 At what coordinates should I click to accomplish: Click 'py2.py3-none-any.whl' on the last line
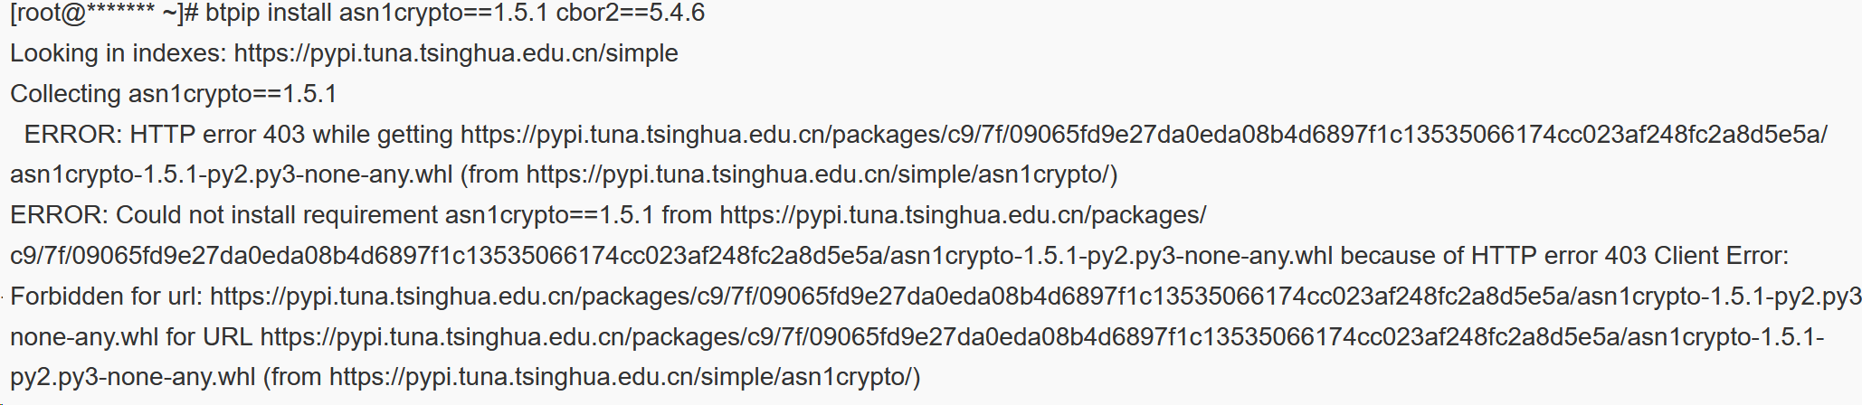(133, 377)
